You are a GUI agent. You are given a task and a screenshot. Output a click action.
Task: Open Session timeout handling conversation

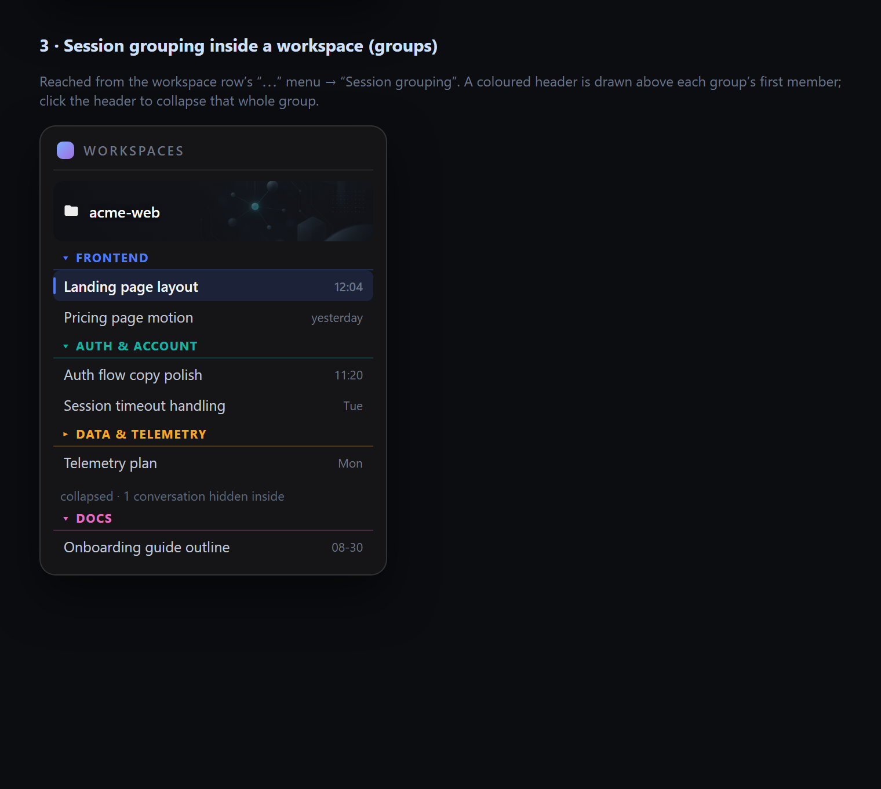[x=213, y=406]
